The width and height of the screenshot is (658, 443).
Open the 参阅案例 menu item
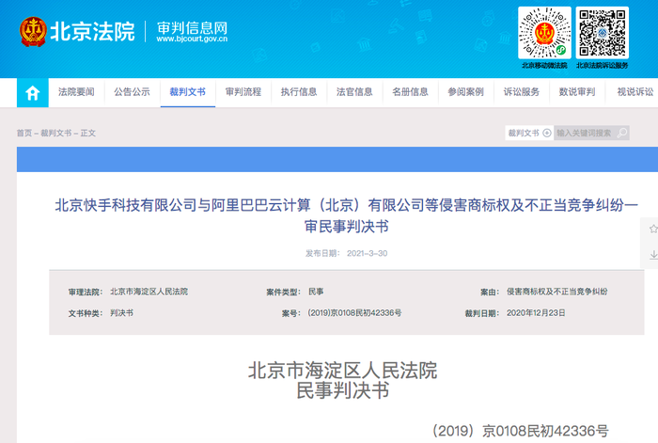(465, 92)
